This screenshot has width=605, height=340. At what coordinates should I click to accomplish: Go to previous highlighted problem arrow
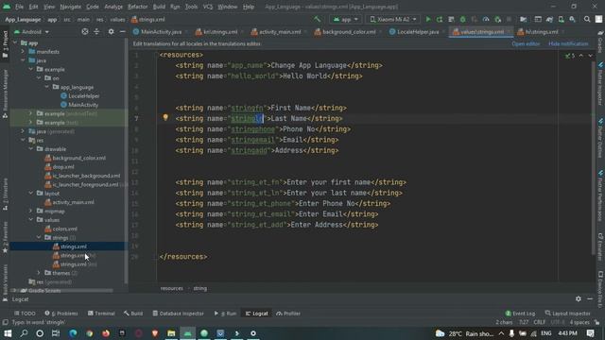point(581,56)
